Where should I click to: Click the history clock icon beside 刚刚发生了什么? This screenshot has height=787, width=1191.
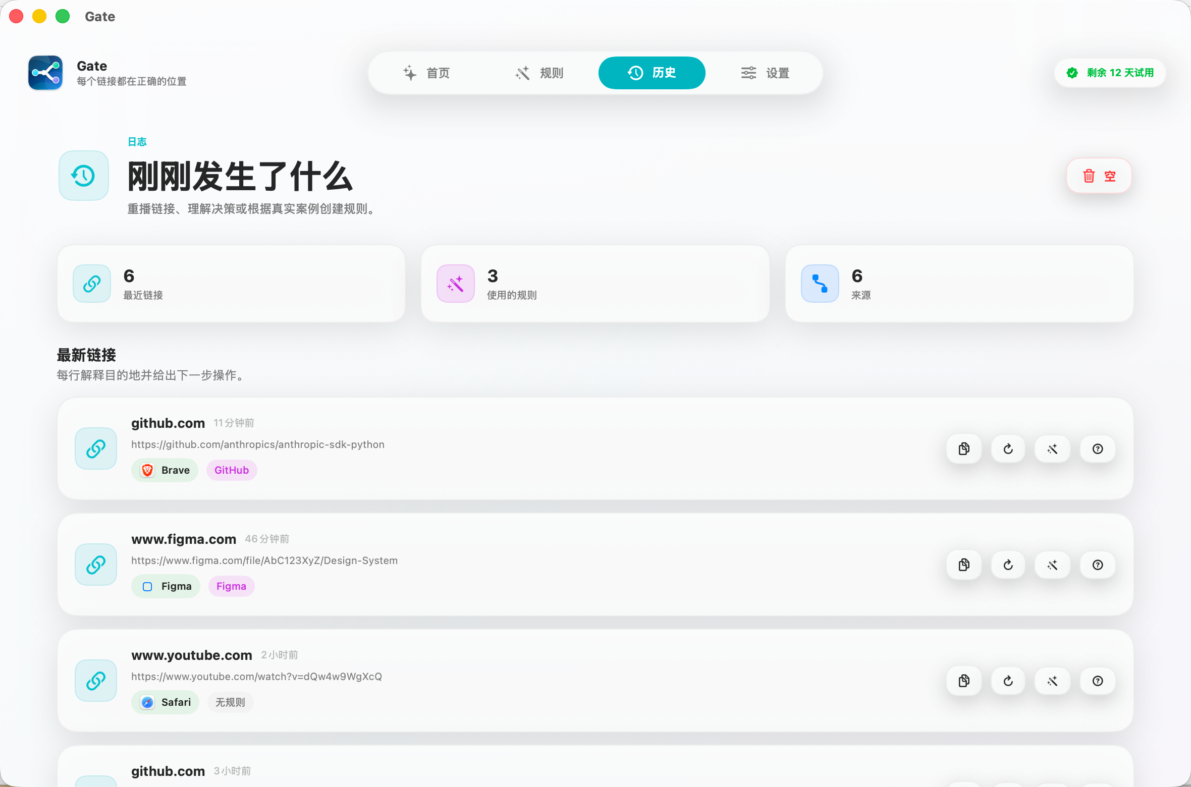(x=84, y=176)
